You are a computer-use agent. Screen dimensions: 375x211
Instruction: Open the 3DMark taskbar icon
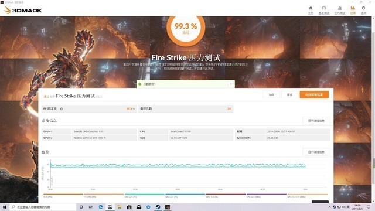[168, 207]
